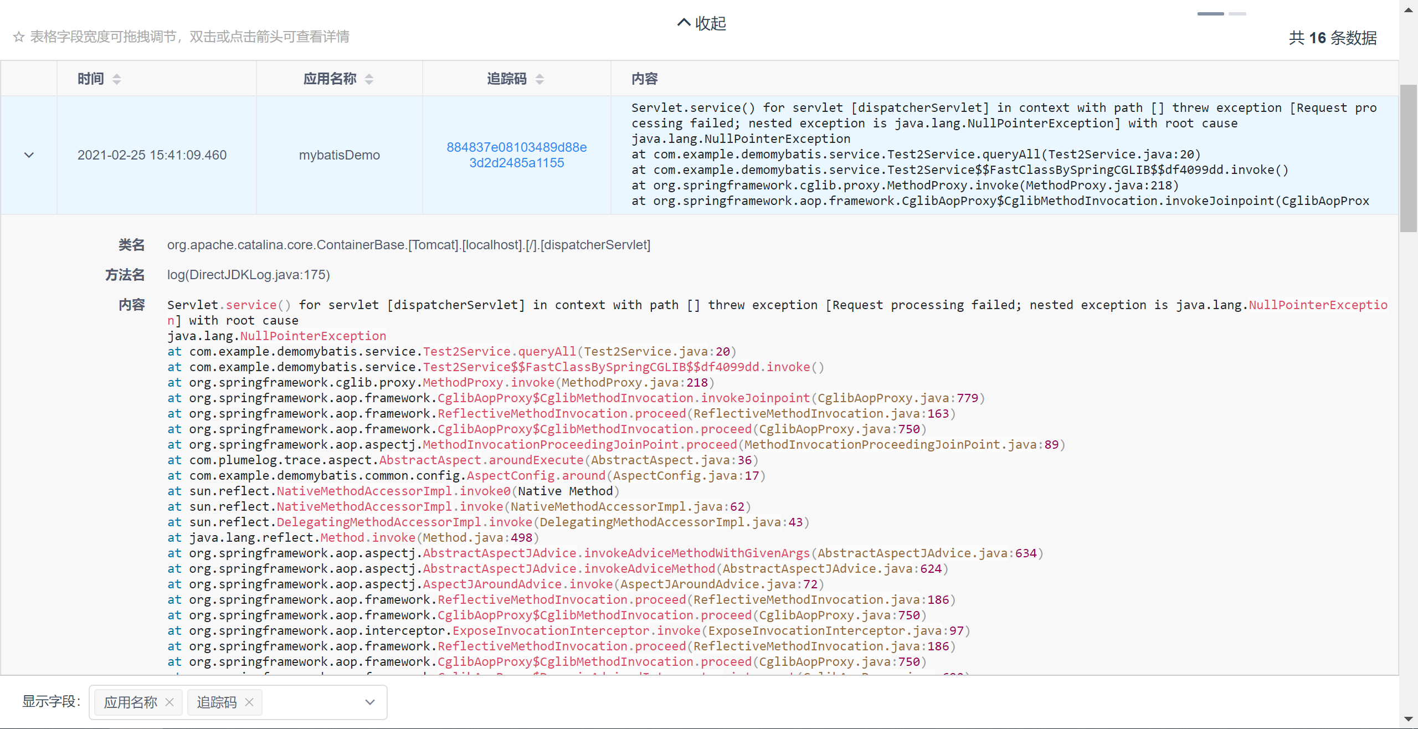
Task: Click the 时间 column header label
Action: pyautogui.click(x=91, y=79)
